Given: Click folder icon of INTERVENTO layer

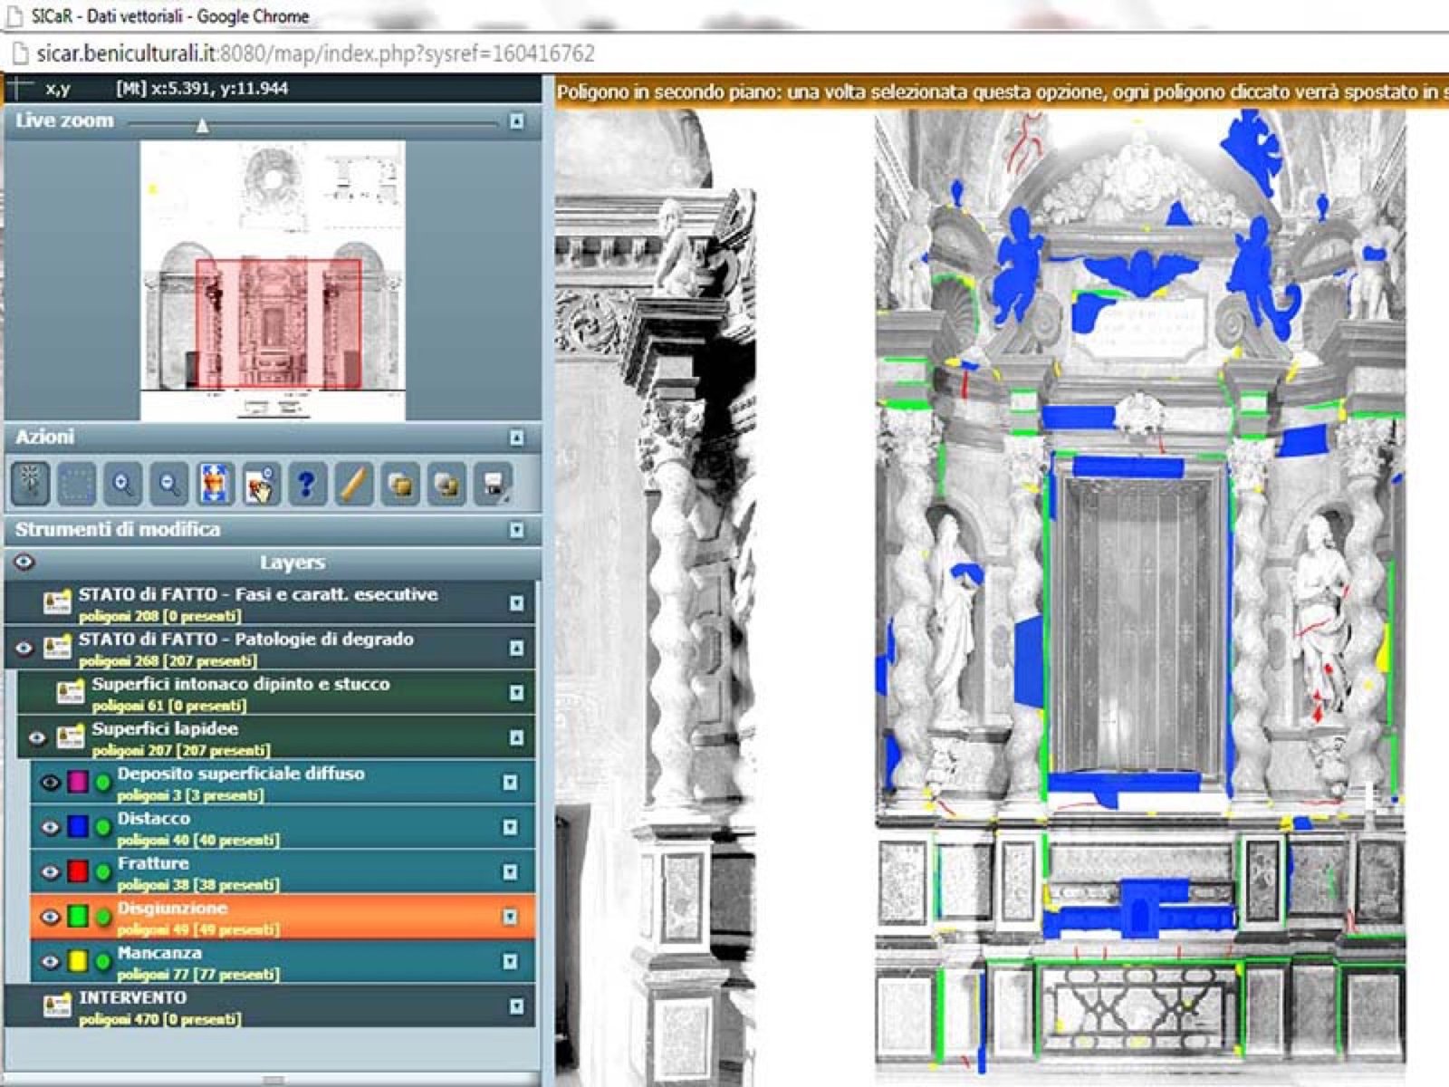Looking at the screenshot, I should [x=57, y=1006].
